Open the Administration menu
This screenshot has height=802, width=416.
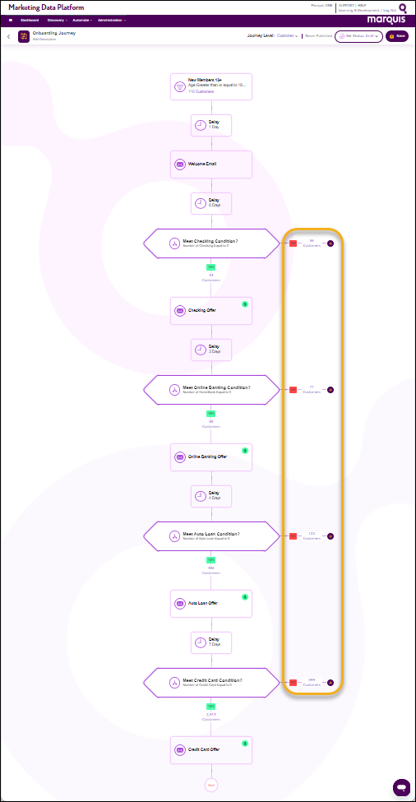[112, 21]
